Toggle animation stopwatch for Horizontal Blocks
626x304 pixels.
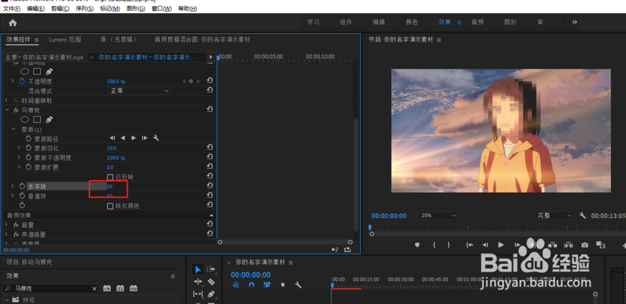pos(23,186)
